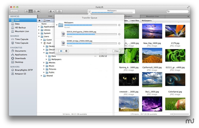199x128 pixels.
Task: Collapse Wallpapers transfer in queue
Action: [57, 25]
